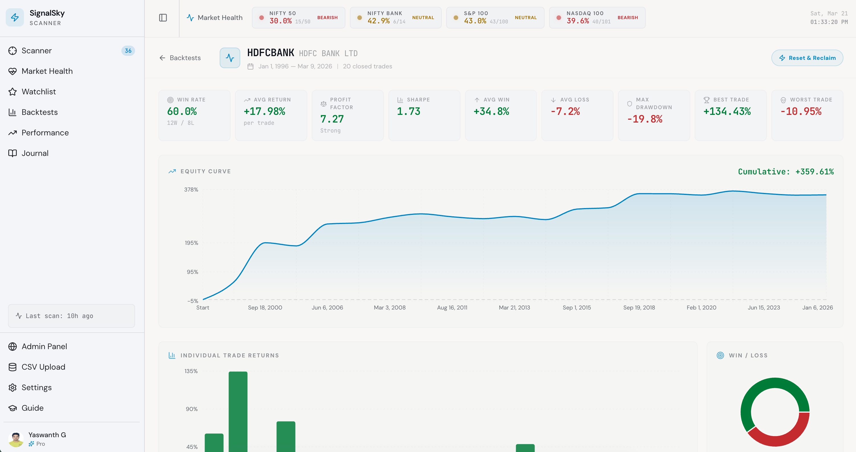Click the Settings gear icon

click(13, 388)
